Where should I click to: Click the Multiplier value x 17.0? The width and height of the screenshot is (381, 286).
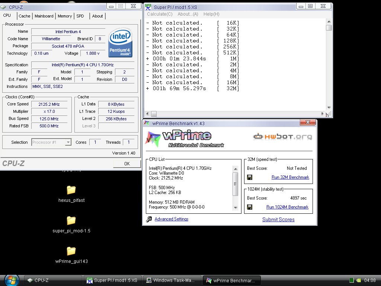coord(49,111)
